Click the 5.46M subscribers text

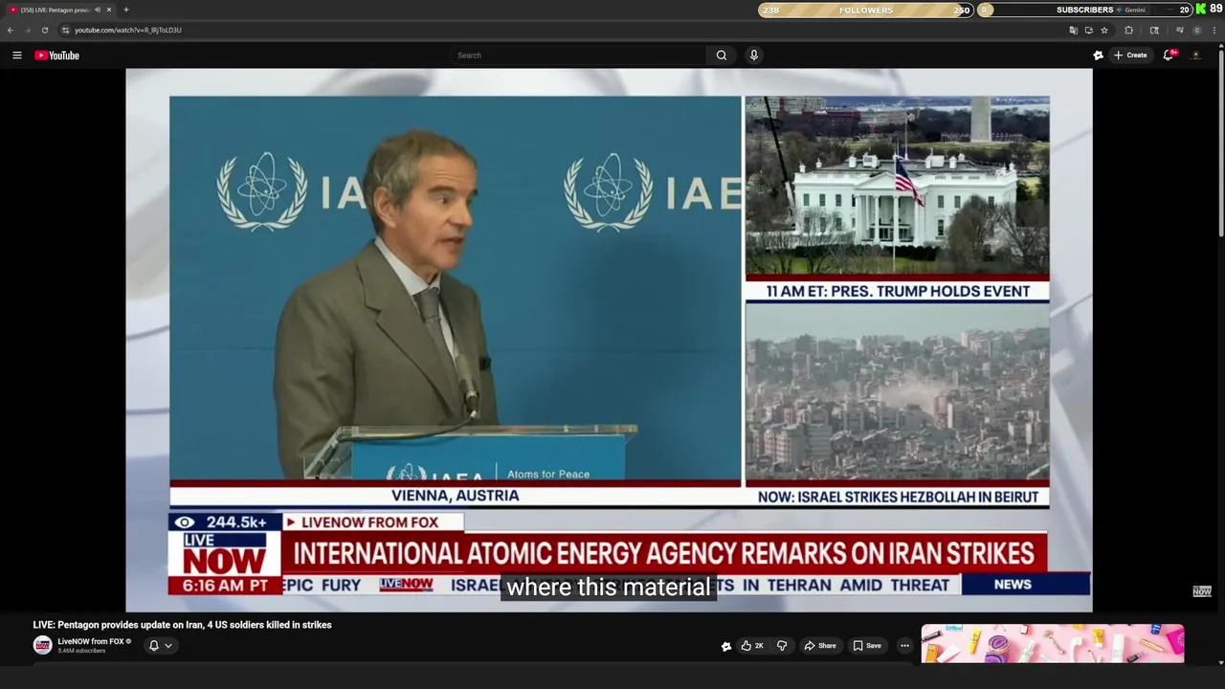pos(81,651)
